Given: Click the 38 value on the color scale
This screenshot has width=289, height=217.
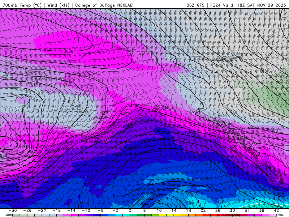Looking at the screenshot, I should click(x=262, y=210).
